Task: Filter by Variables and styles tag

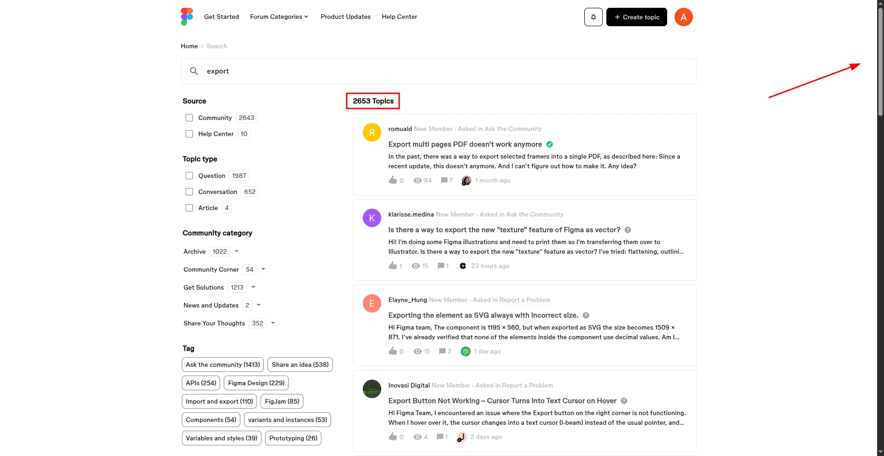Action: tap(221, 438)
